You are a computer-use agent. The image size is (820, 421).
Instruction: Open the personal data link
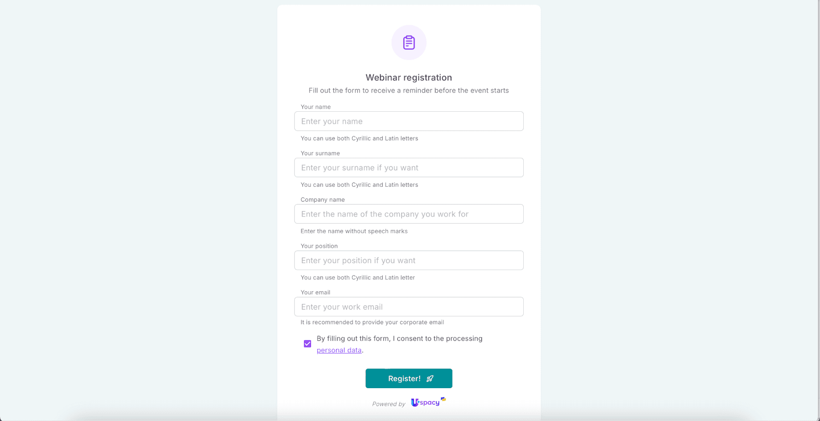point(339,350)
